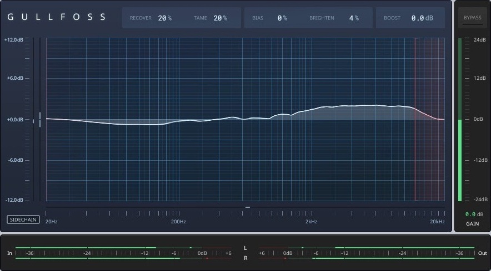Click the small handle below the frequency graph
The width and height of the screenshot is (491, 271).
pyautogui.click(x=247, y=207)
